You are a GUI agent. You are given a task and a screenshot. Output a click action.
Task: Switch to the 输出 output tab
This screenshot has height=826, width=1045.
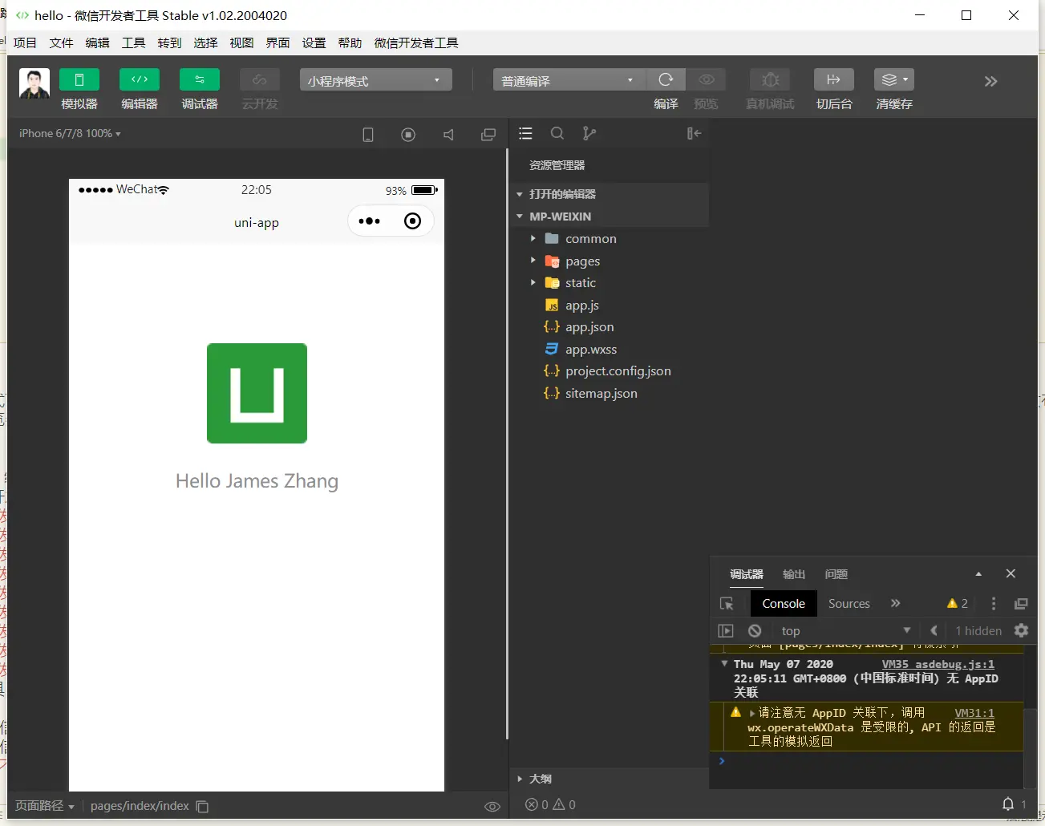(794, 574)
